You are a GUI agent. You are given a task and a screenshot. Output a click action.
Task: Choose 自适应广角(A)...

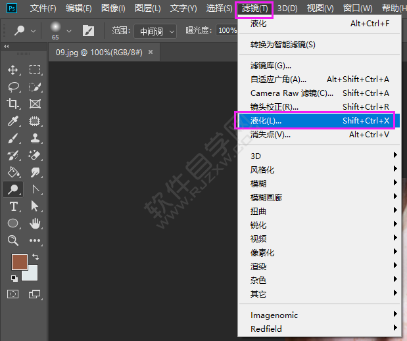tap(320, 79)
